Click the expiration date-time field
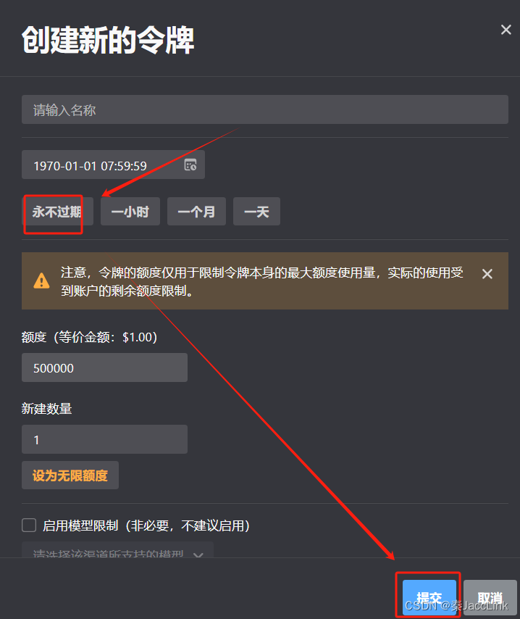The image size is (520, 619). (x=113, y=165)
